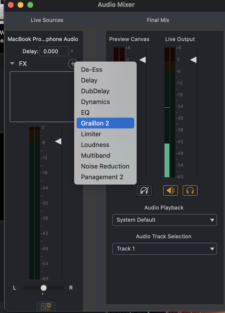Image resolution: width=225 pixels, height=313 pixels.
Task: Click the plus icon to add an FX
Action: click(72, 64)
